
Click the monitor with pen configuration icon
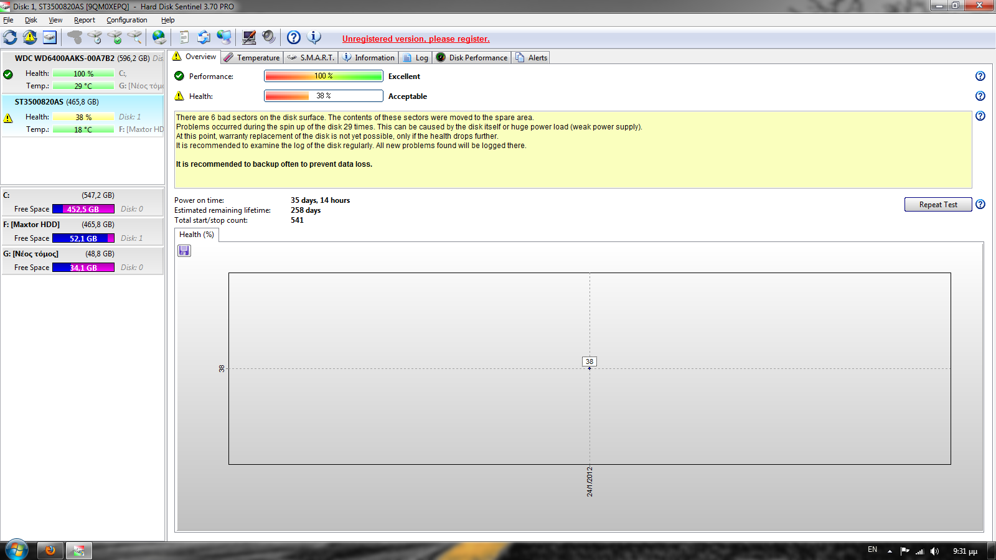(x=249, y=37)
